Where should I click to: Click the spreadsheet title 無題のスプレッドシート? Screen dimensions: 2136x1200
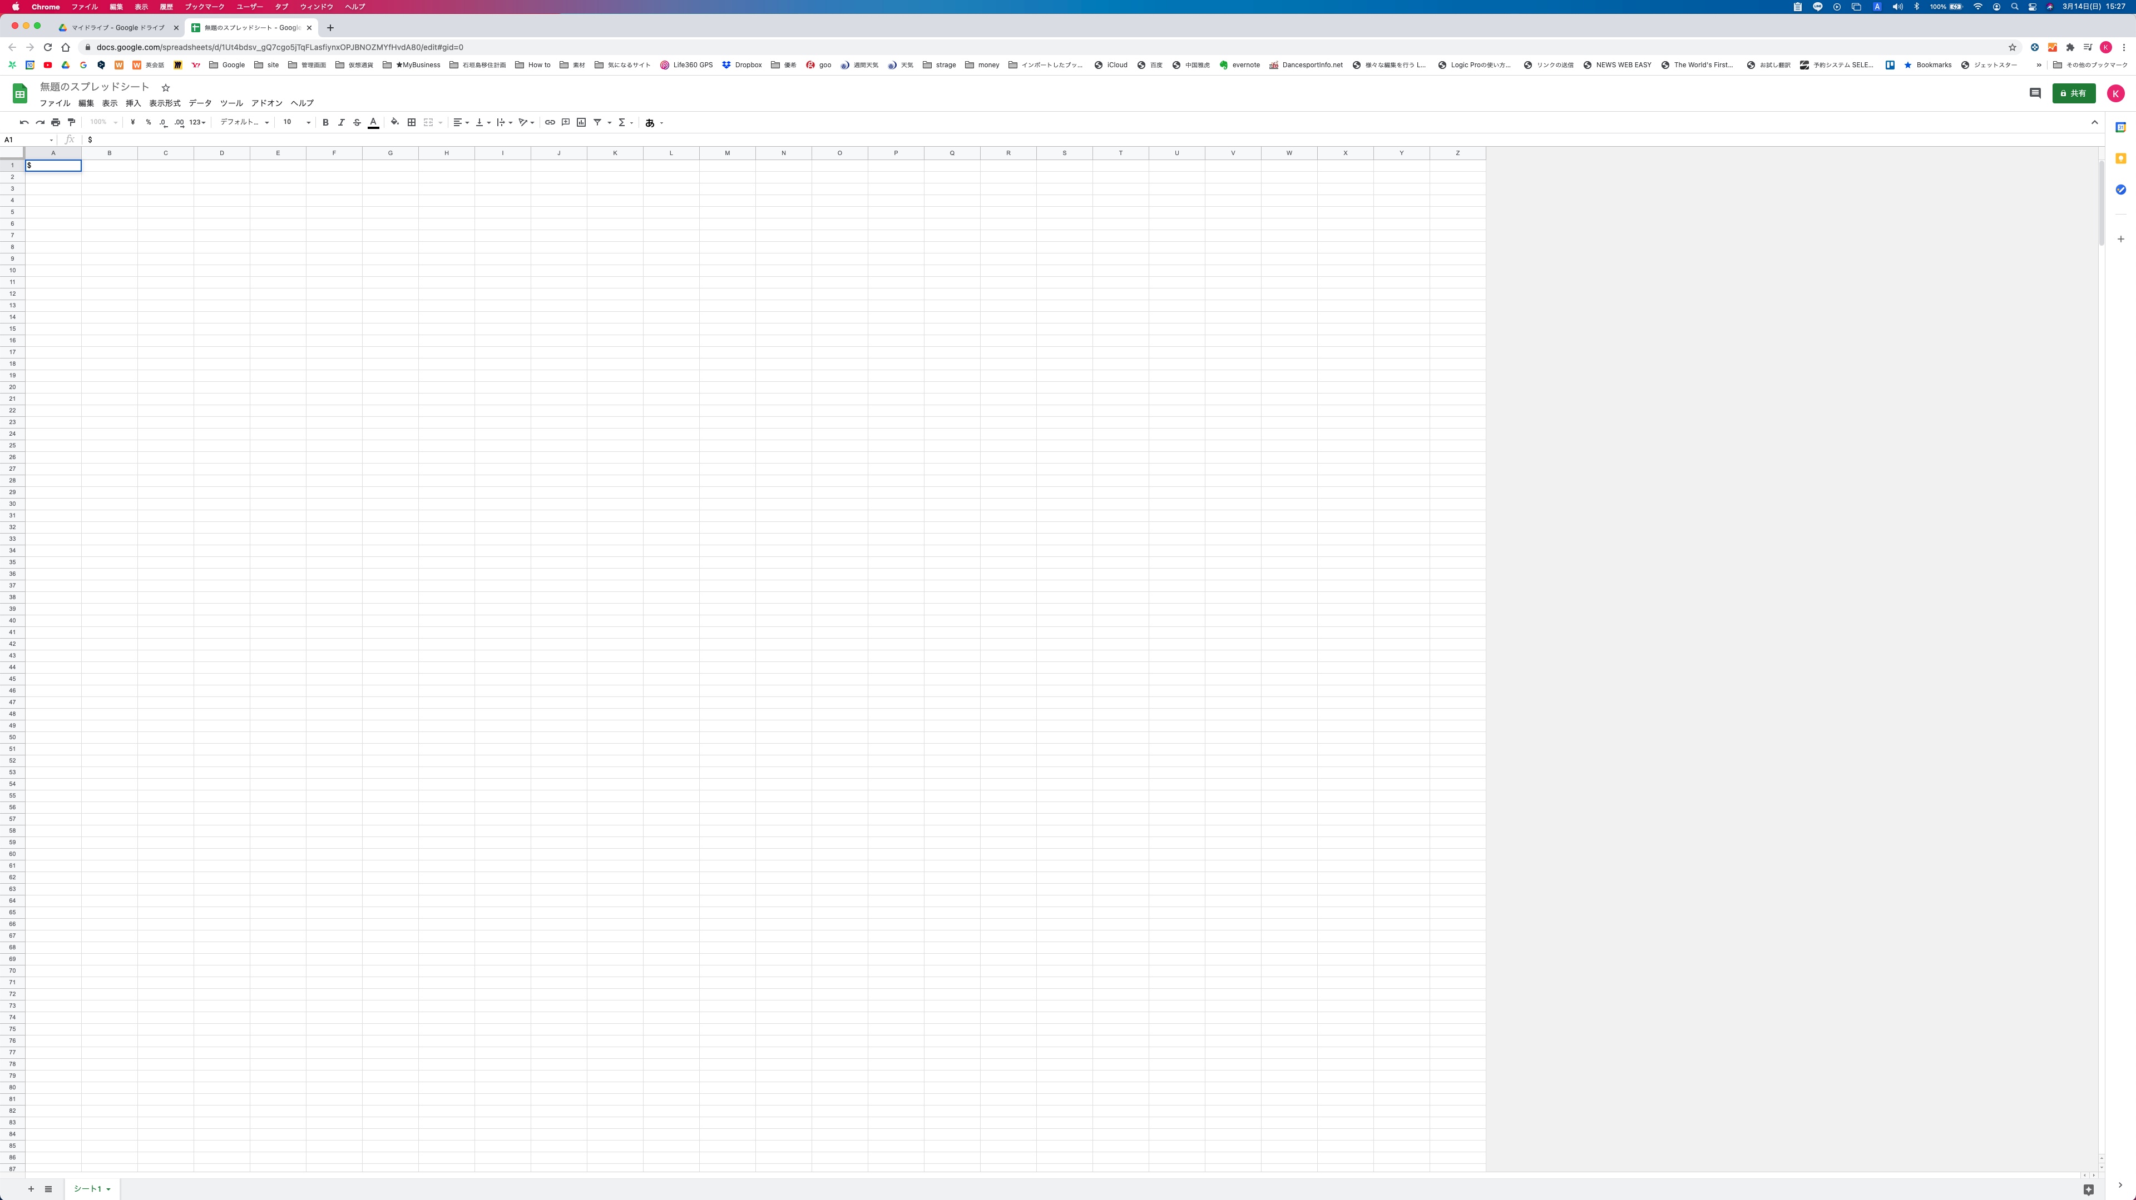[95, 87]
